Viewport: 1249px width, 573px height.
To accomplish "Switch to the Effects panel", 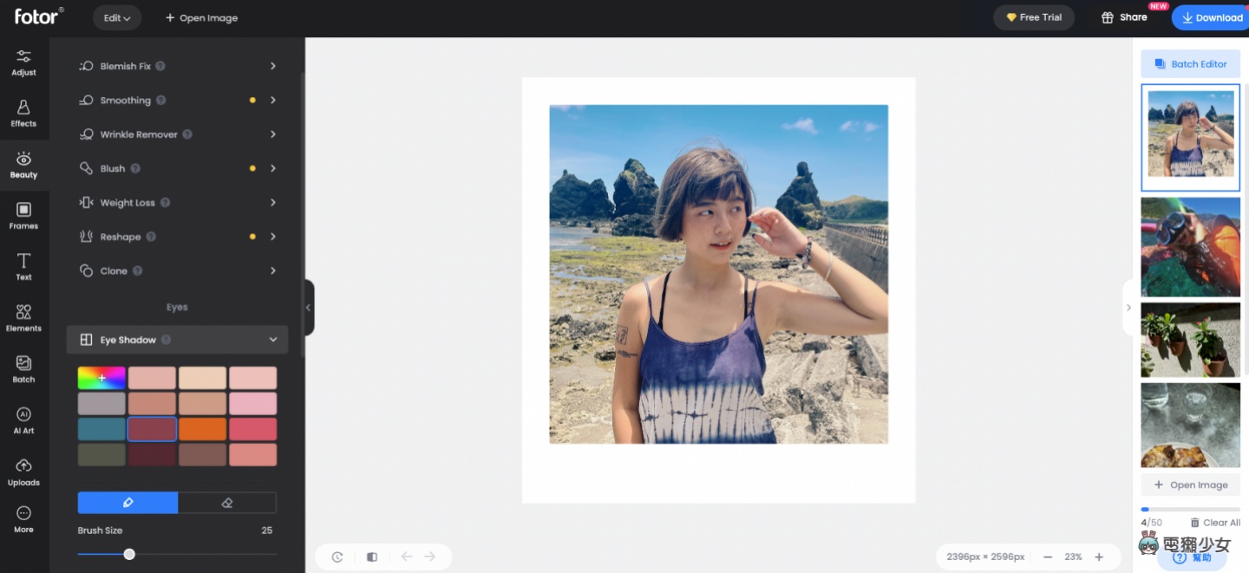I will tap(23, 114).
